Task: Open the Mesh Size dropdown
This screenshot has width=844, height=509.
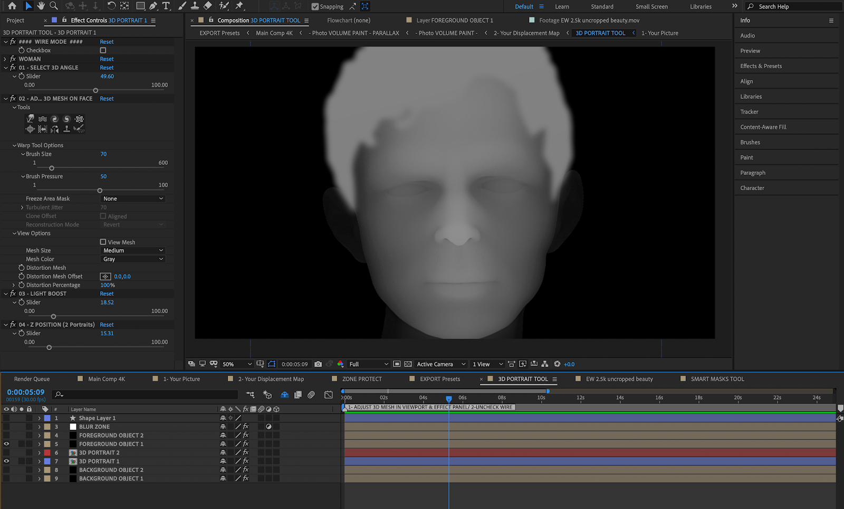Action: [132, 250]
